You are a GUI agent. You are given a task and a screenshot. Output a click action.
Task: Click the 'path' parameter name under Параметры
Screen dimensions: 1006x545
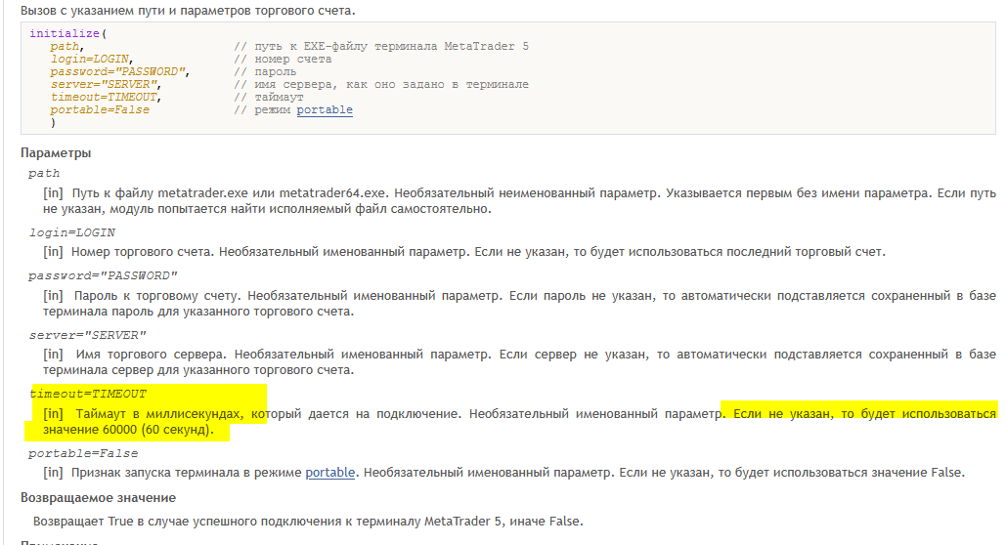pos(44,173)
